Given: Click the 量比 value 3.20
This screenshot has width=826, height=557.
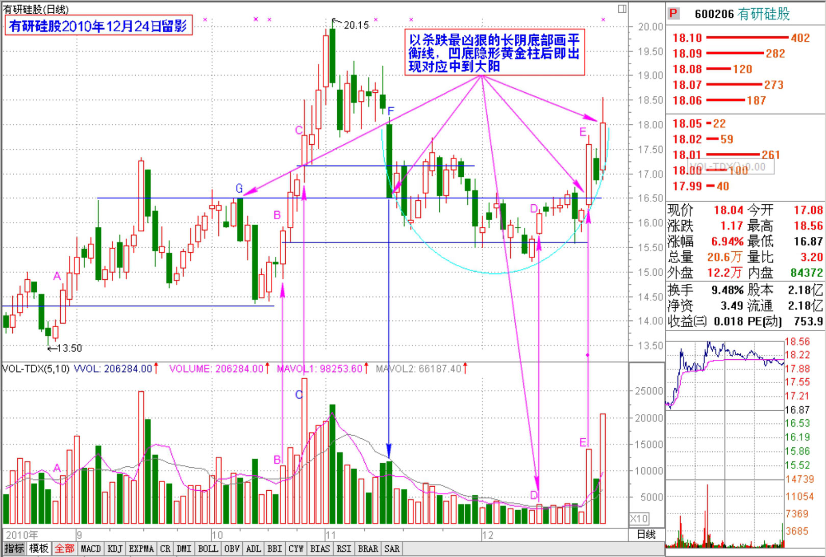Looking at the screenshot, I should tap(811, 257).
